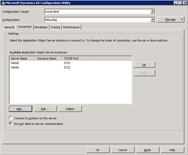Image resolution: width=188 pixels, height=155 pixels.
Task: Expand the Configuration Target dropdown
Action: click(152, 12)
